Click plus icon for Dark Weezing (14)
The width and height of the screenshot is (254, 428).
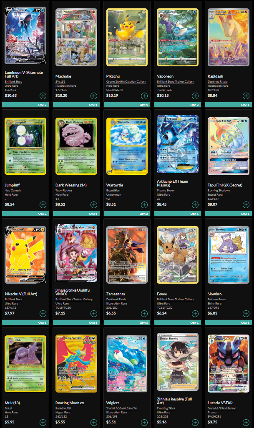[93, 205]
